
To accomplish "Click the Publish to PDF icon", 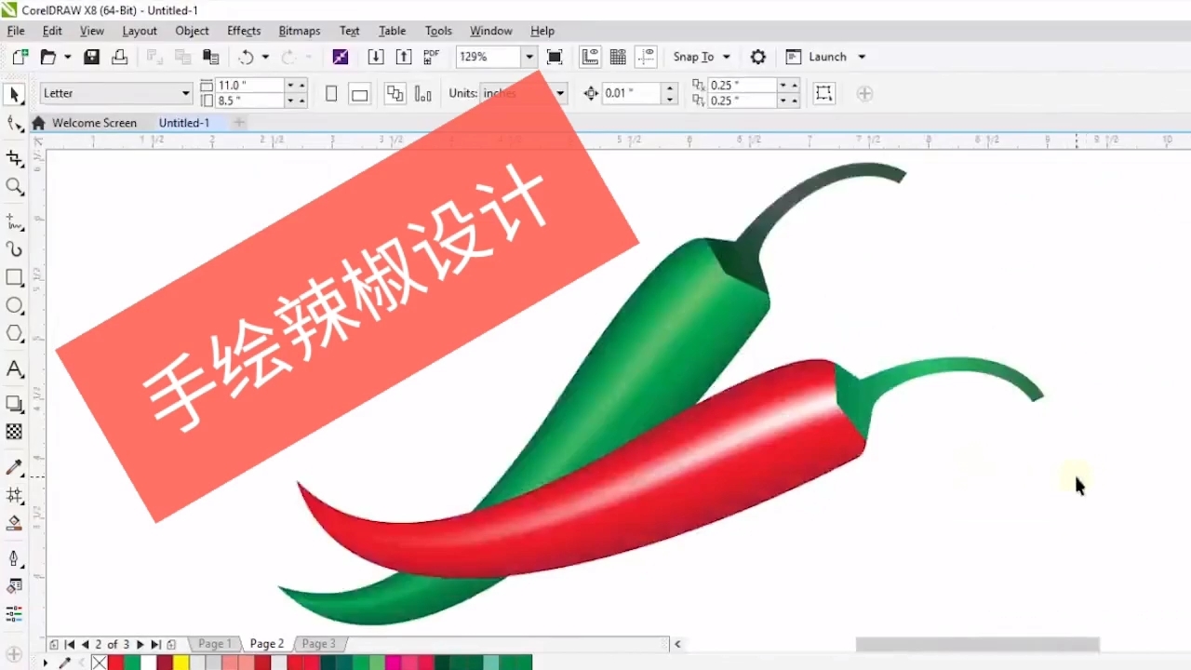I will [x=431, y=57].
